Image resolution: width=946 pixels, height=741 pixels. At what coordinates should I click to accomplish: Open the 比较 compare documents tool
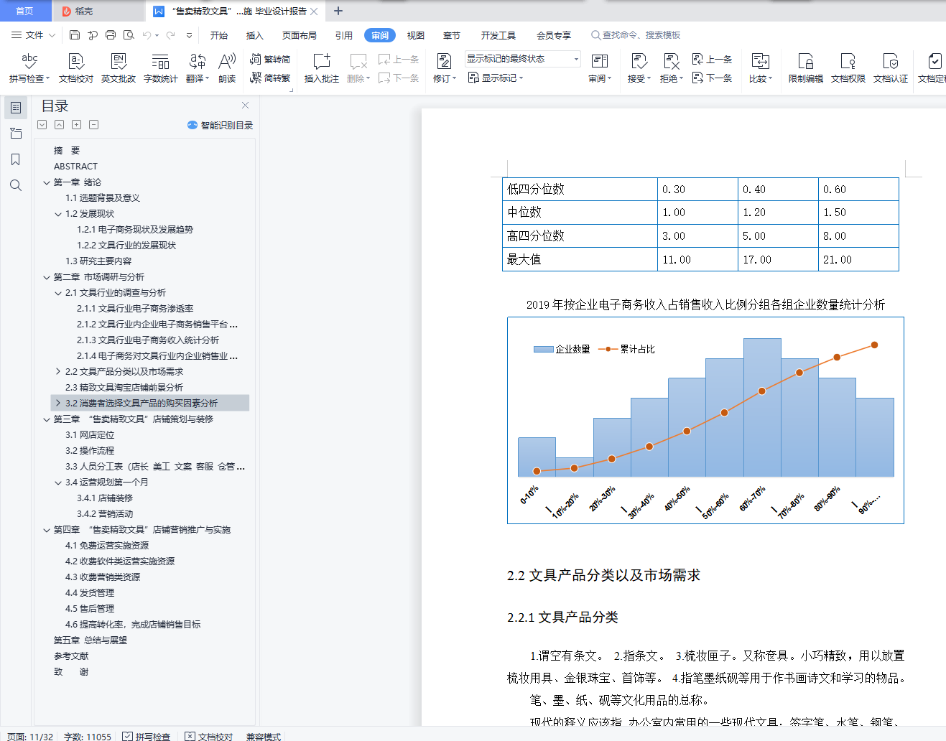(x=760, y=68)
